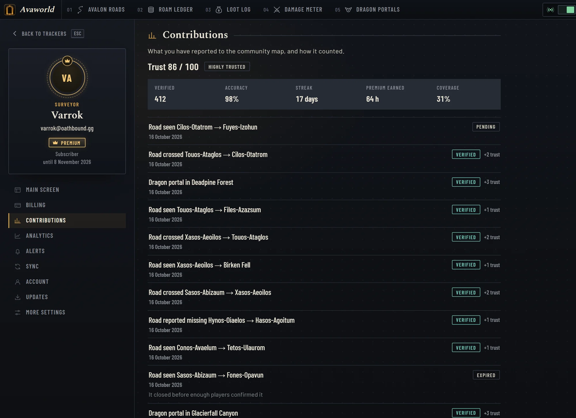Click Verified badge for Dragon portal in Deadpine Forest
Viewport: 576px width, 418px height.
466,182
